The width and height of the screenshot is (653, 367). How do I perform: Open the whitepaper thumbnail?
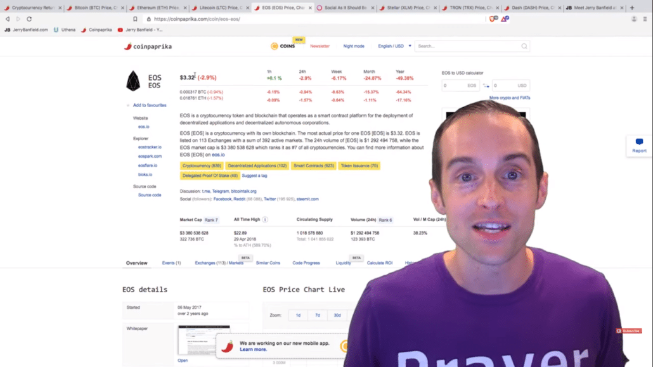(204, 340)
